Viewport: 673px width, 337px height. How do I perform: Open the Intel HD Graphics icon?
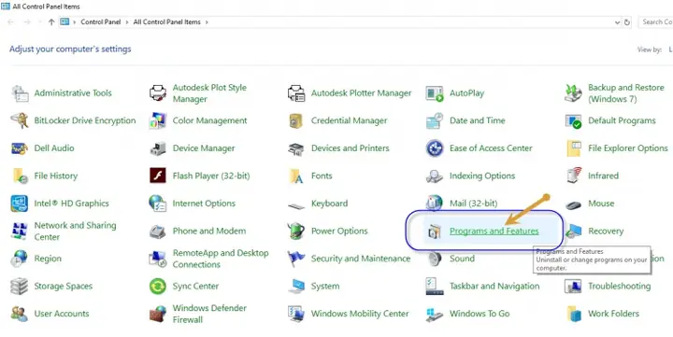click(20, 204)
